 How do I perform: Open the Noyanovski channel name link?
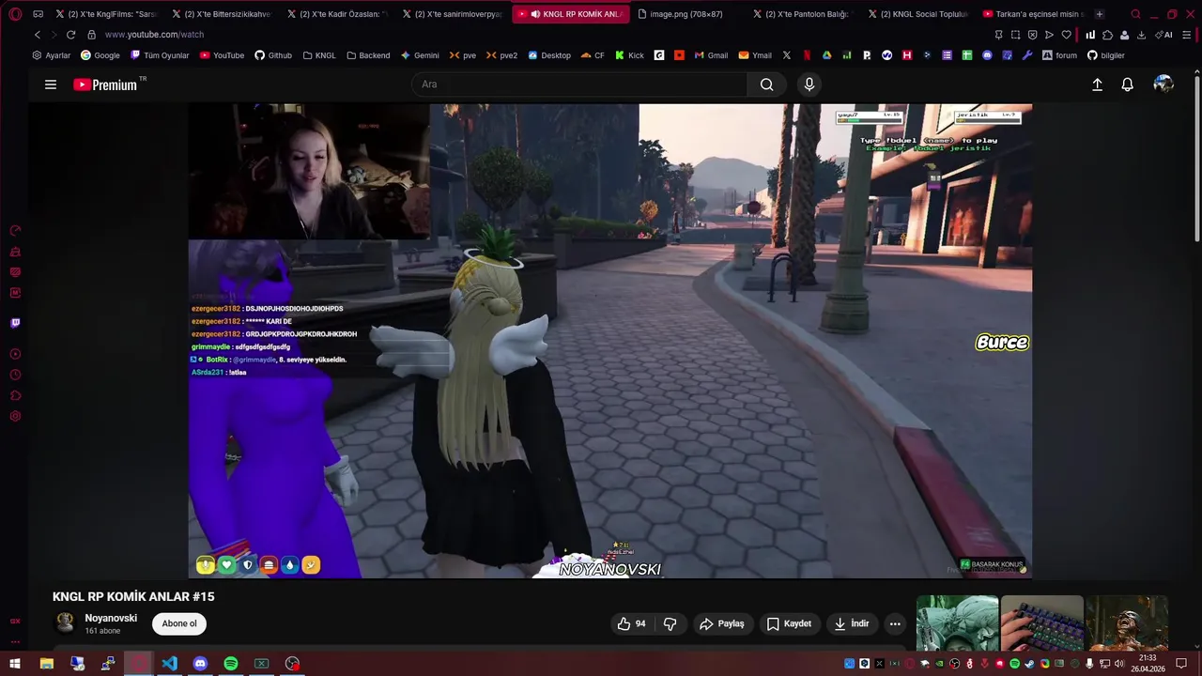coord(111,618)
